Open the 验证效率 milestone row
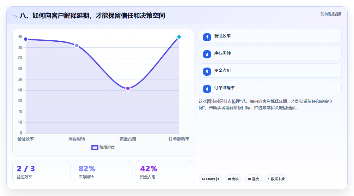354x196 pixels. [x=270, y=36]
